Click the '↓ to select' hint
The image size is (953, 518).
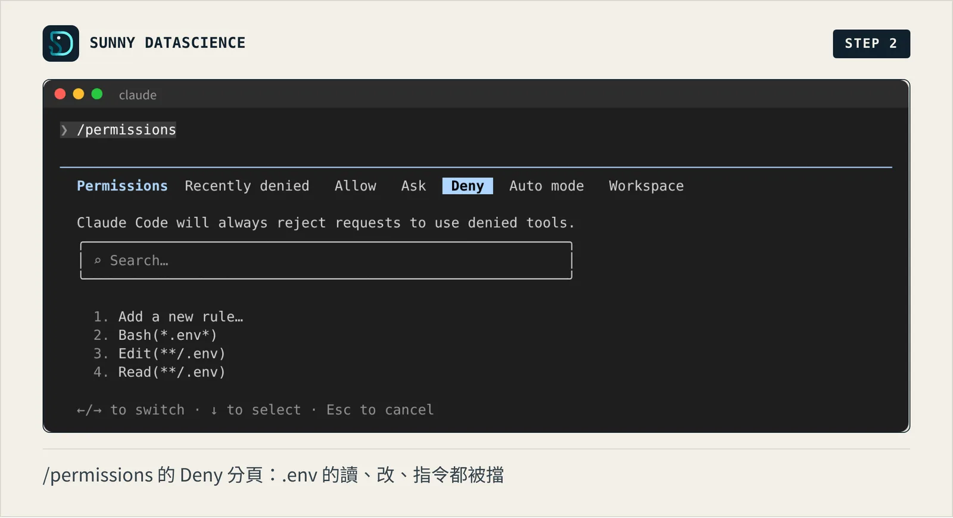click(256, 410)
